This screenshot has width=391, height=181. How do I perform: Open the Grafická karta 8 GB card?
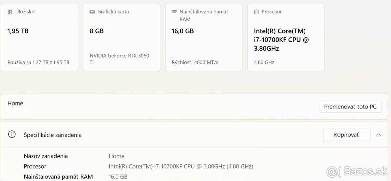[x=122, y=37]
